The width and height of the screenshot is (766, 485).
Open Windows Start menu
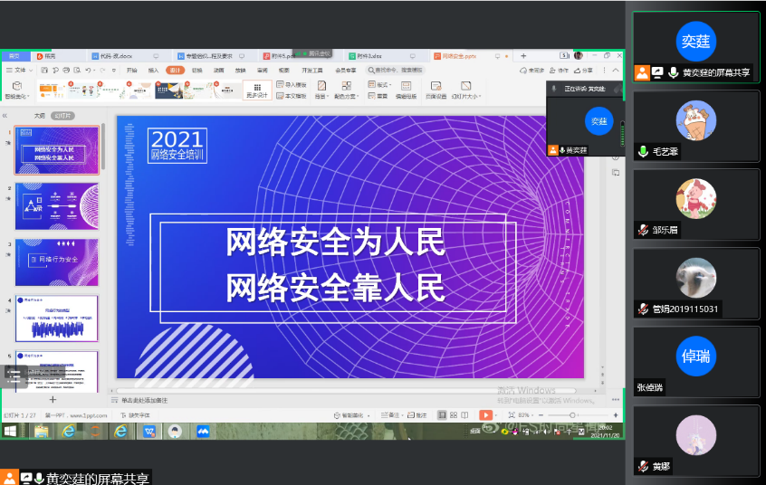pyautogui.click(x=12, y=432)
